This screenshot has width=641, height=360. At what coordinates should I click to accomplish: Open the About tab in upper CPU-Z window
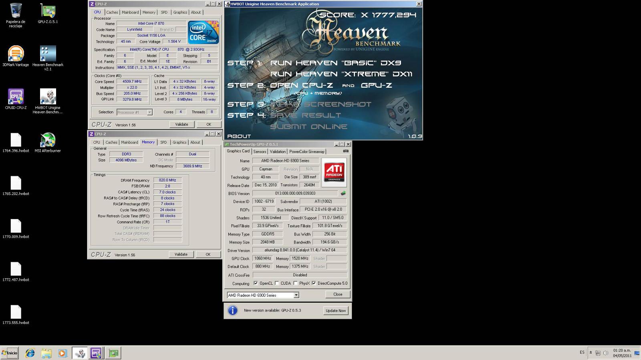tap(196, 12)
